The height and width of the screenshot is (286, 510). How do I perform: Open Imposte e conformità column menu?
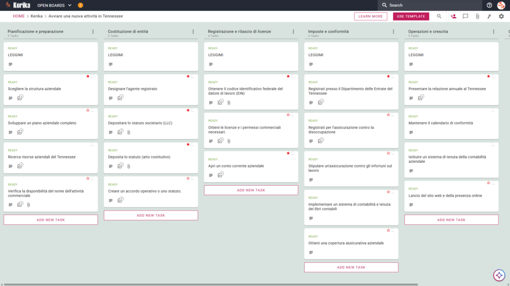click(x=393, y=32)
